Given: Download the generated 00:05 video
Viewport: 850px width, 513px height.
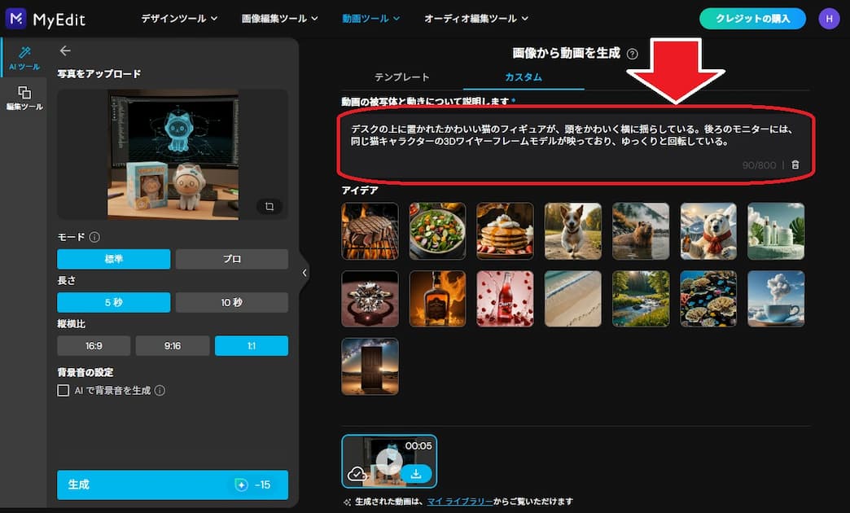Looking at the screenshot, I should pyautogui.click(x=418, y=473).
